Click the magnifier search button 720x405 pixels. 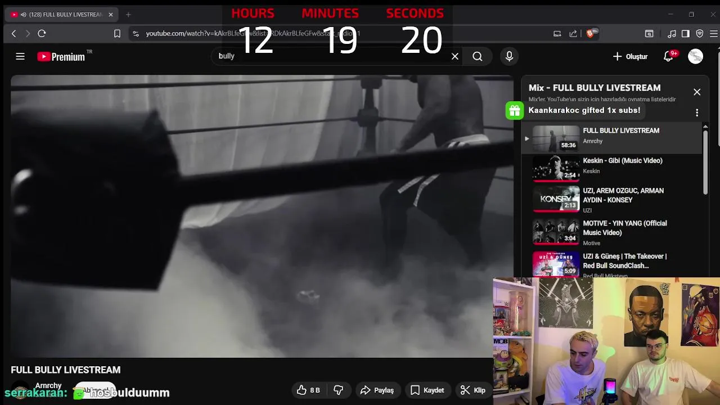[478, 56]
